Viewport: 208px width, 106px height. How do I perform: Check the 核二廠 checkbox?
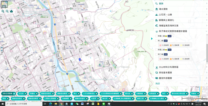pyautogui.click(x=156, y=41)
